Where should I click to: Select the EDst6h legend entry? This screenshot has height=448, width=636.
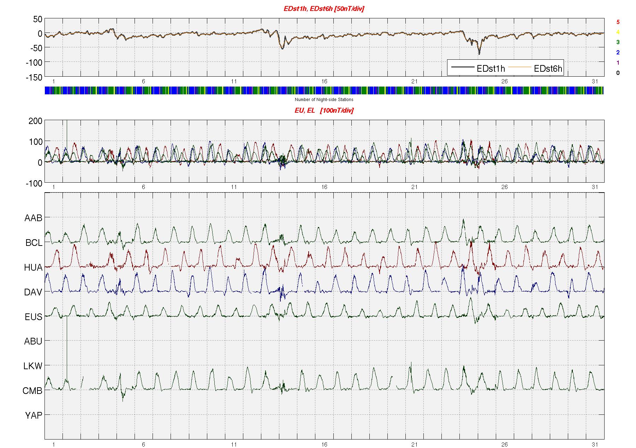(x=536, y=68)
